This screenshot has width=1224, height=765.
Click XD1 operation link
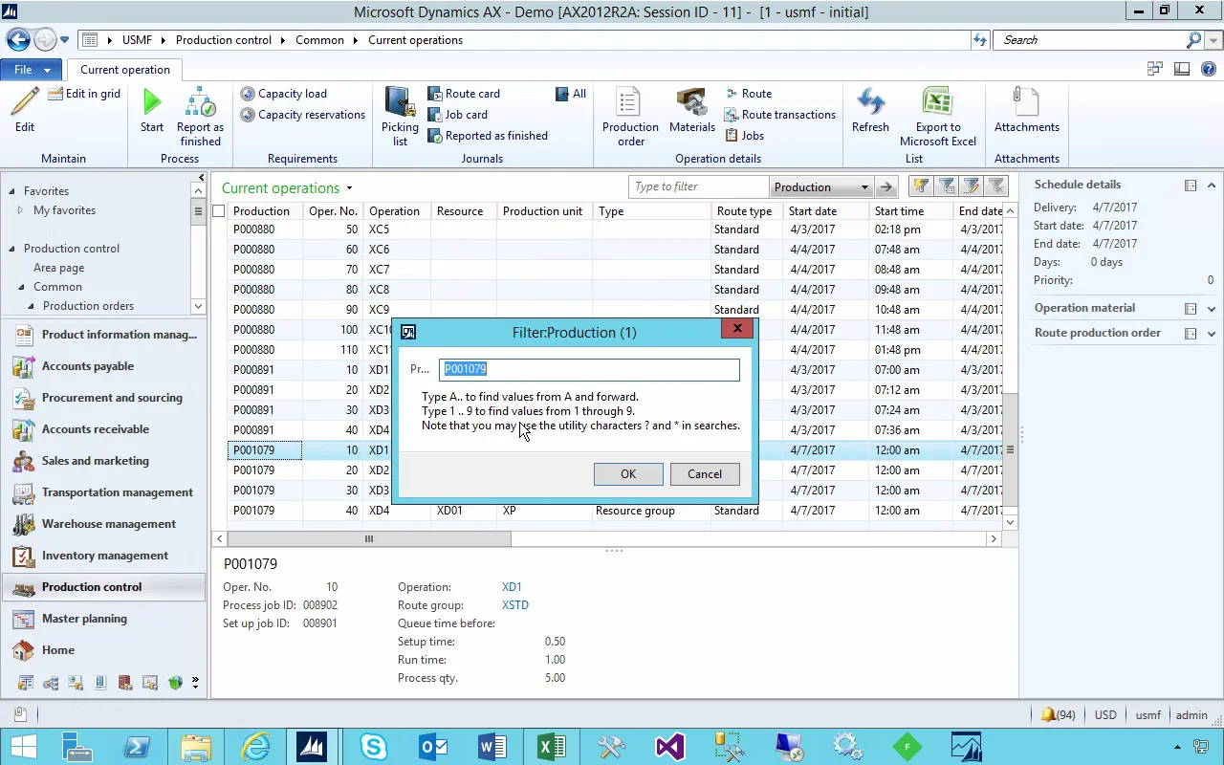pyautogui.click(x=512, y=587)
